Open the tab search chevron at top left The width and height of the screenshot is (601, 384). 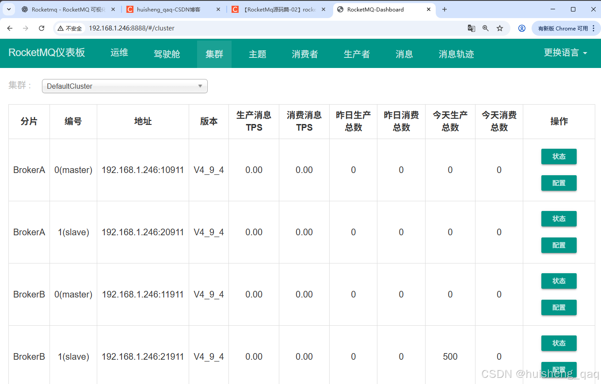[8, 9]
